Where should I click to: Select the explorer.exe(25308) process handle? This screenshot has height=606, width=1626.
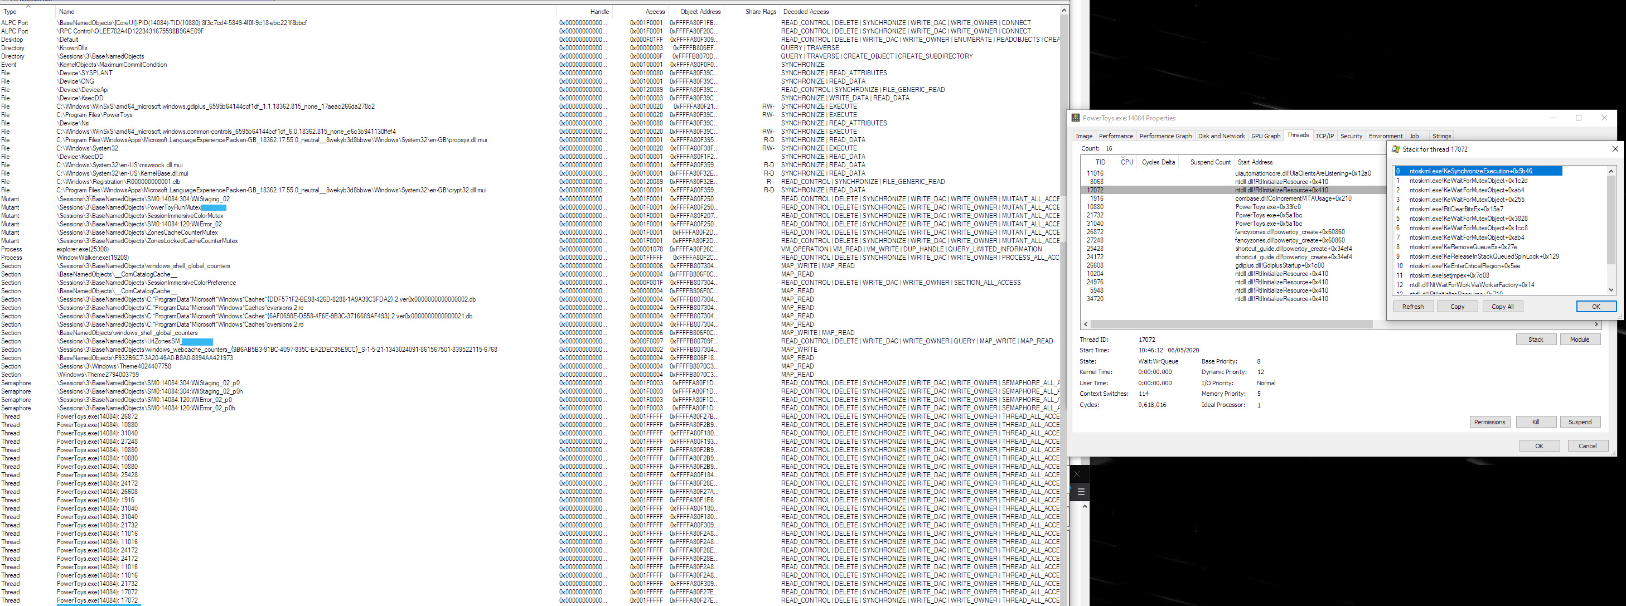pos(530,249)
